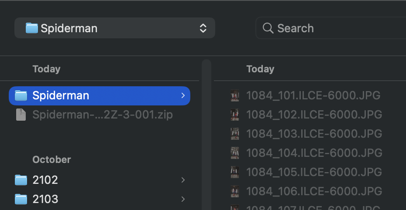Screen dimensions: 406x210
Task: Click the Spiderman folder icon in list
Action: tap(21, 95)
